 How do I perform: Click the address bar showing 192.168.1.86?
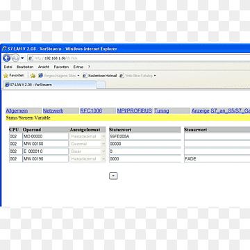point(139,58)
